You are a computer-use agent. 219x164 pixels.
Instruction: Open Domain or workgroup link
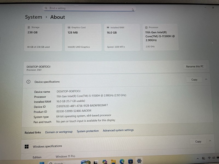point(59,132)
